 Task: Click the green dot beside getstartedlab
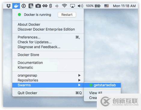pyautogui.click(x=91, y=85)
